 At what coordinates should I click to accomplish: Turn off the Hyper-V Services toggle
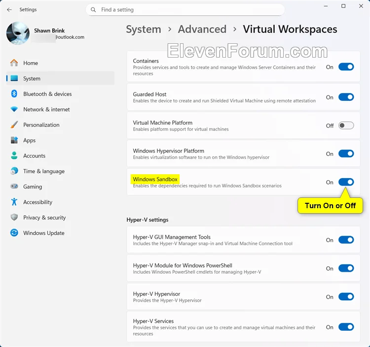pyautogui.click(x=346, y=327)
